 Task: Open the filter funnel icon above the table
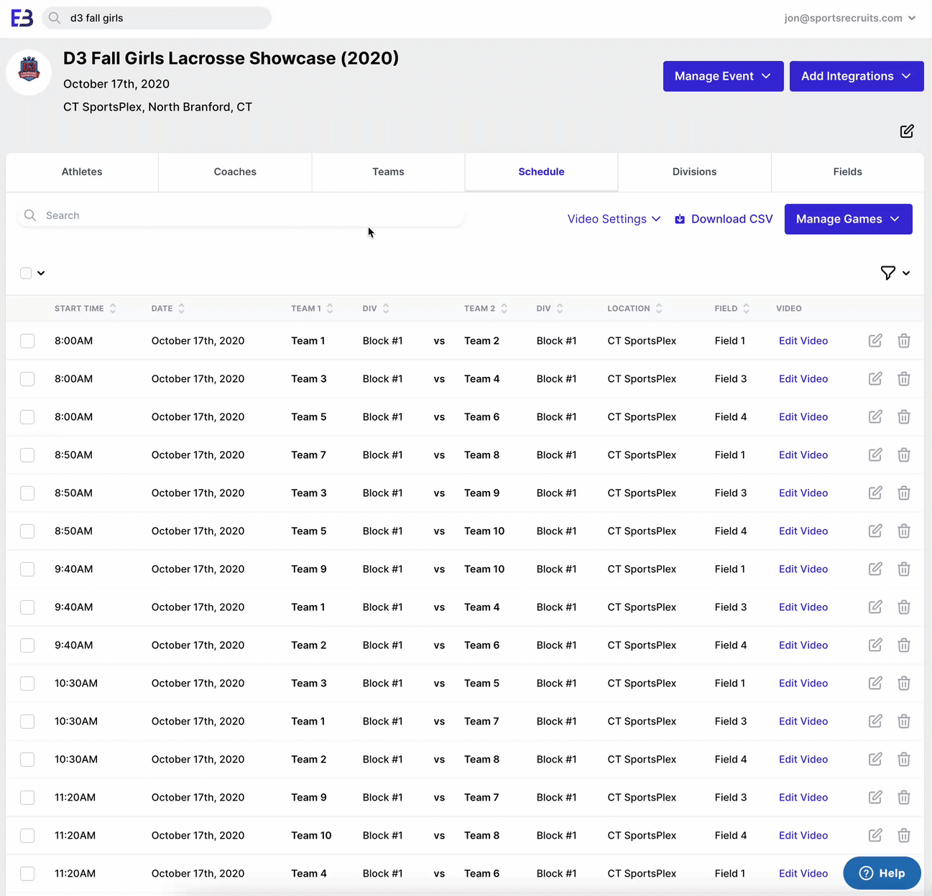tap(888, 273)
